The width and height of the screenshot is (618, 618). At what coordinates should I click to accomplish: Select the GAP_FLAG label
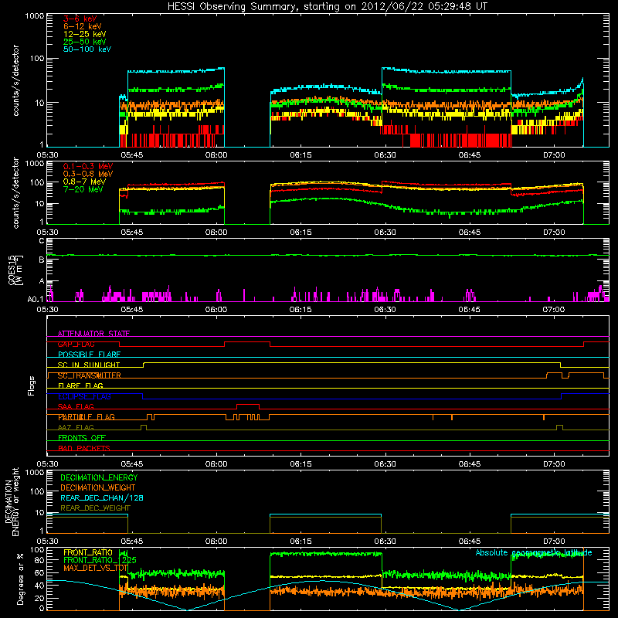click(76, 344)
